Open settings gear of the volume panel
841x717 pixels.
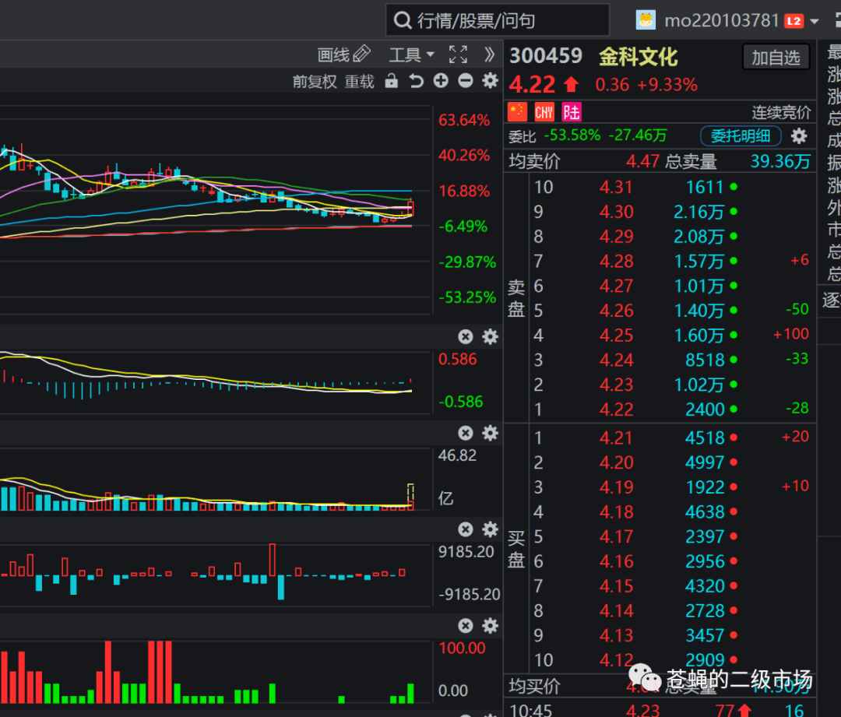tap(491, 433)
